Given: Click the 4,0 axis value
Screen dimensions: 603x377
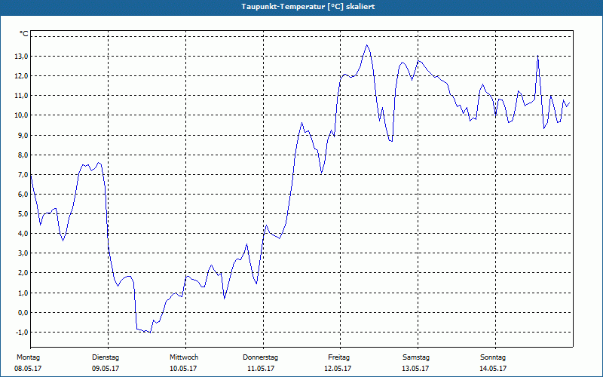Looking at the screenshot, I should point(23,234).
